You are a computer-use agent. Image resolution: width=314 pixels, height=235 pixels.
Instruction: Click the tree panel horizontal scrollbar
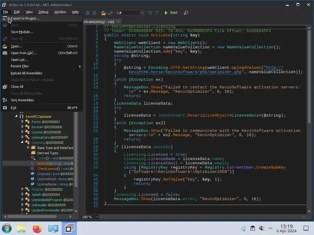[32, 216]
